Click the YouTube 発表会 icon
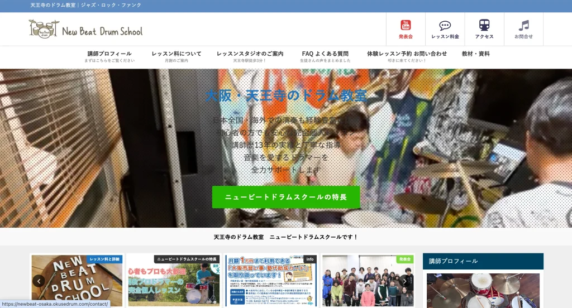Image resolution: width=572 pixels, height=308 pixels. [x=406, y=29]
